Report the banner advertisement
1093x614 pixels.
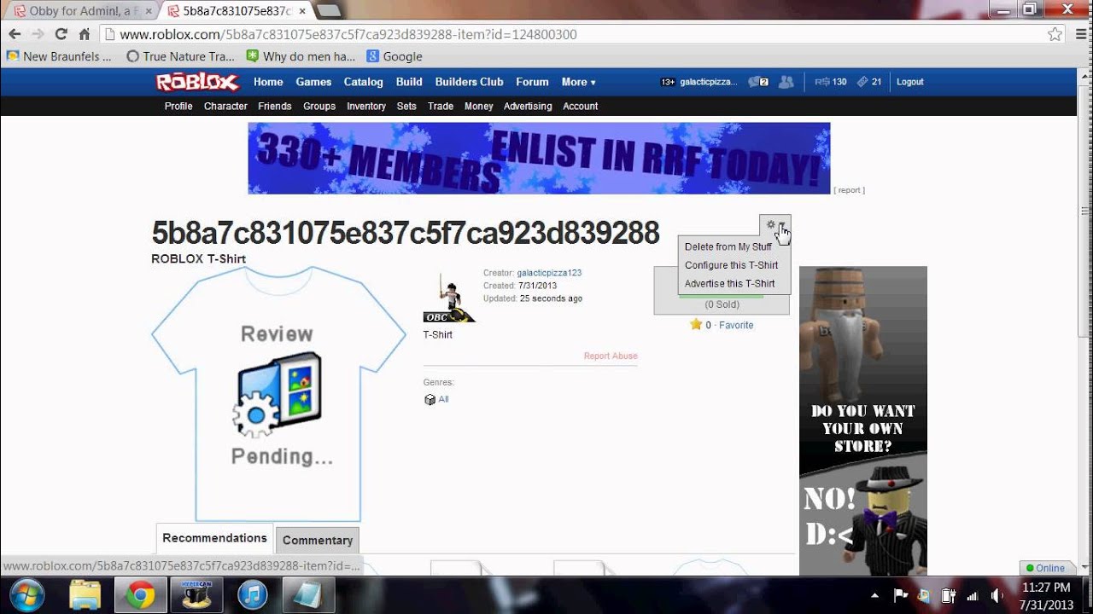850,190
